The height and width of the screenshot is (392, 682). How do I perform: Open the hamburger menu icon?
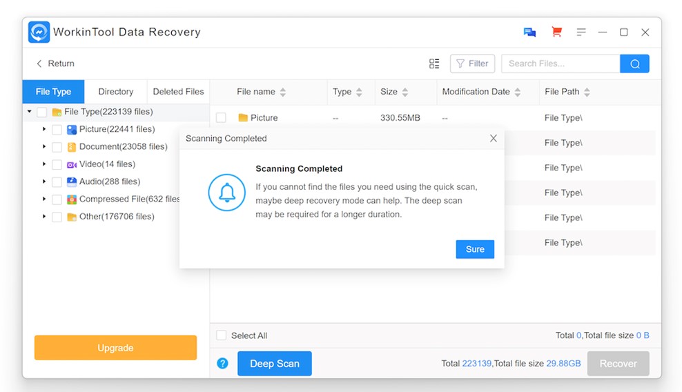click(x=581, y=32)
